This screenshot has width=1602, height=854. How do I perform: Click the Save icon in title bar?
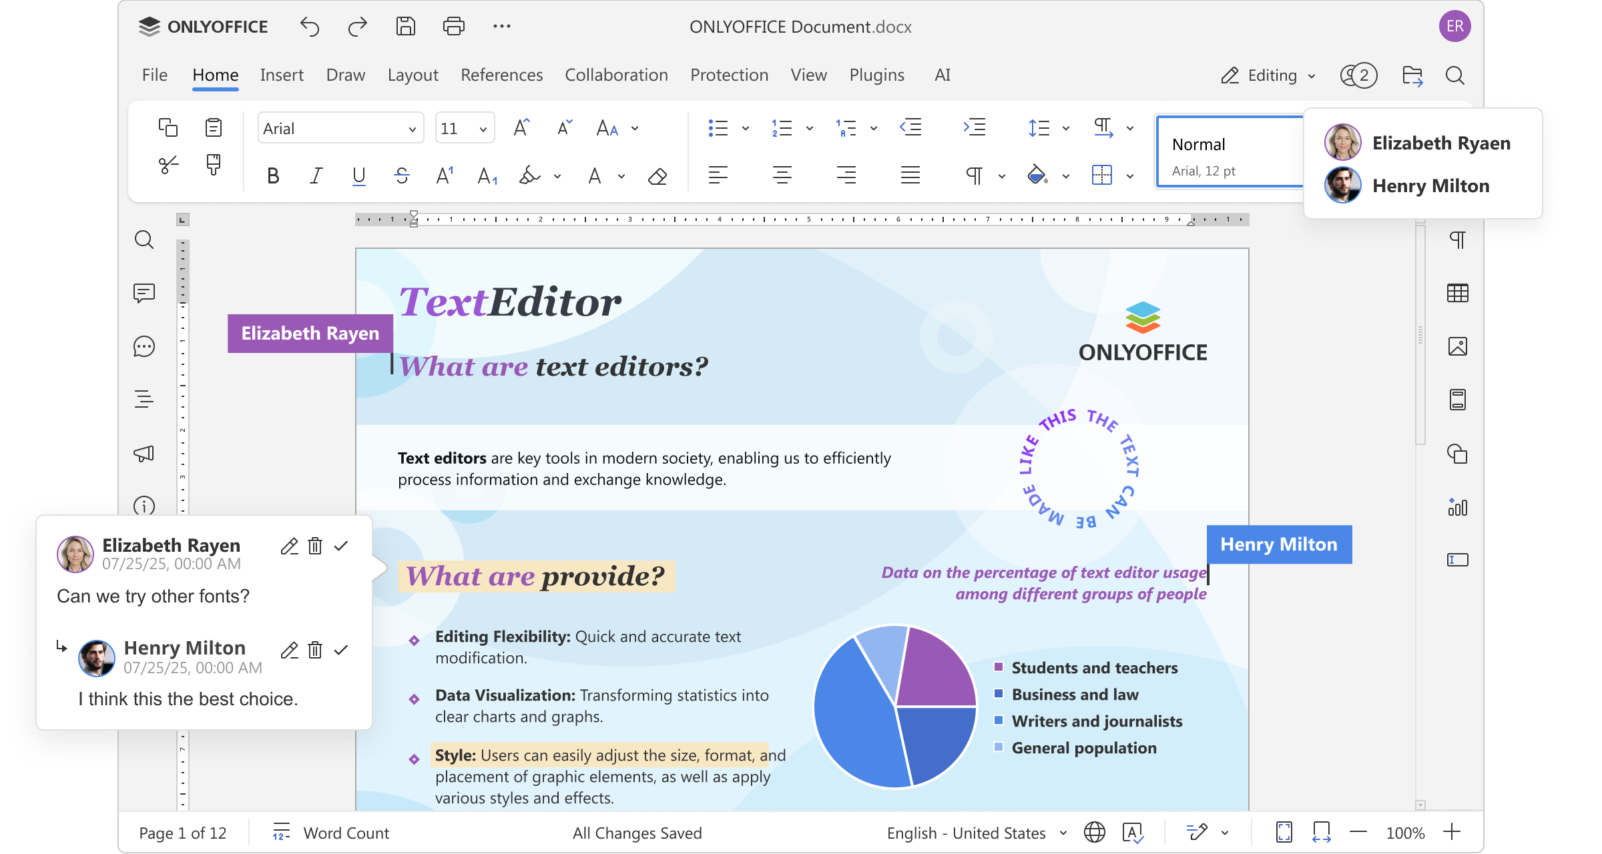click(x=406, y=27)
